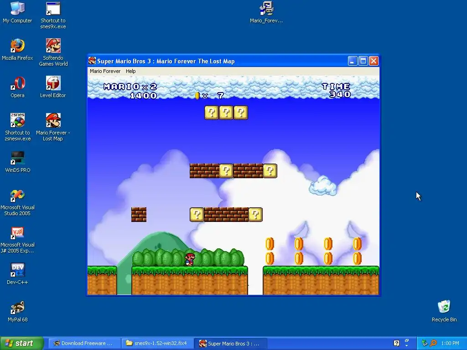This screenshot has height=350, width=467.
Task: Click the 1400 score display
Action: click(144, 96)
